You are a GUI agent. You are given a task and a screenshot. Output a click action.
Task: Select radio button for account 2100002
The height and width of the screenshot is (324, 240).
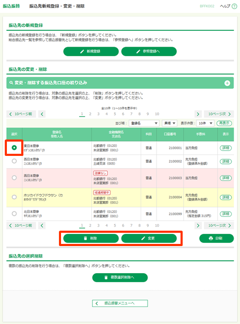(x=14, y=161)
